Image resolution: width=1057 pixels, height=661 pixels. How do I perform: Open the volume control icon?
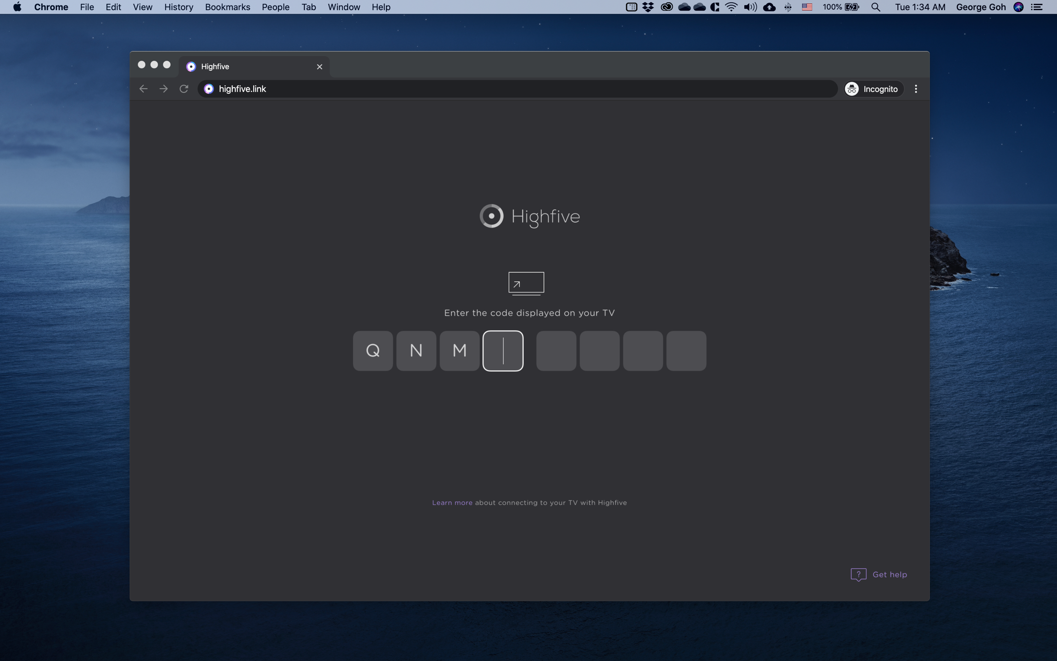(750, 7)
